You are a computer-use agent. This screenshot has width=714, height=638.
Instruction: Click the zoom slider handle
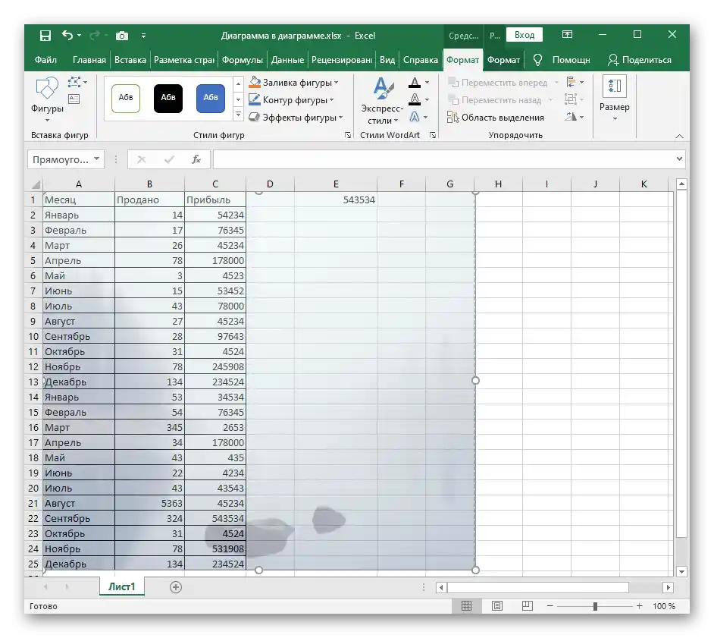pos(595,606)
